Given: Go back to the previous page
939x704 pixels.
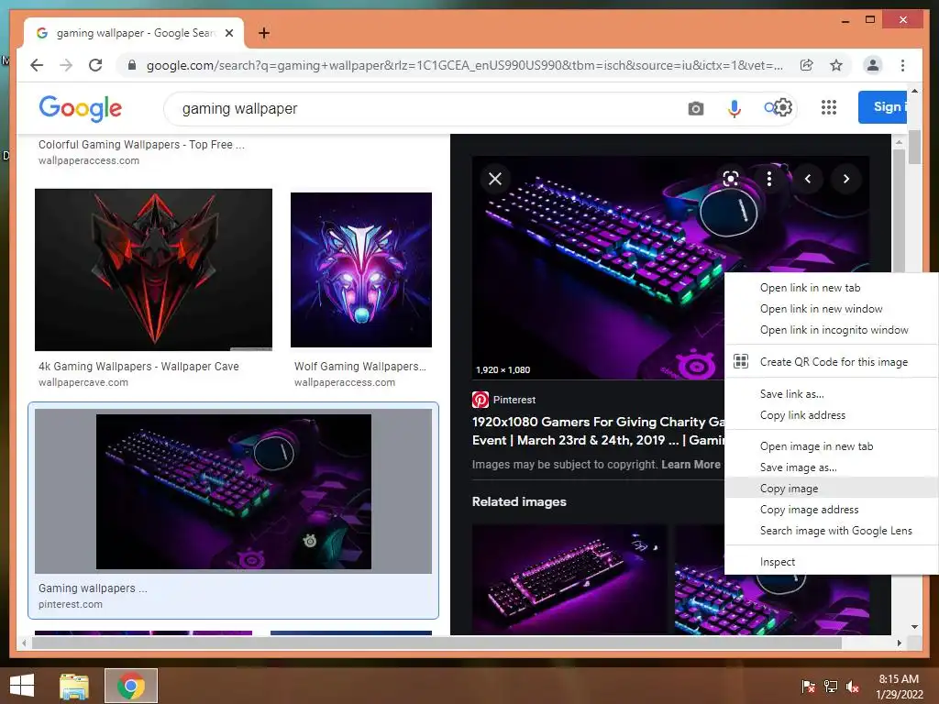Looking at the screenshot, I should click(x=37, y=65).
